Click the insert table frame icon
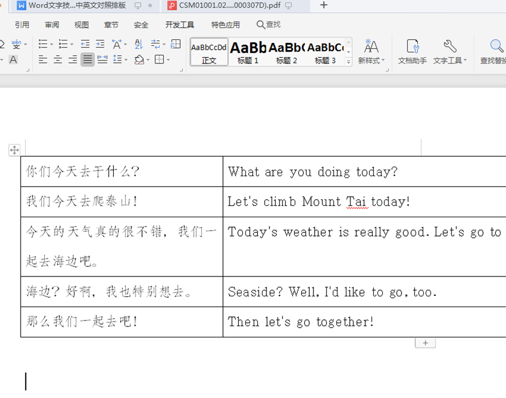The image size is (506, 398). click(176, 44)
